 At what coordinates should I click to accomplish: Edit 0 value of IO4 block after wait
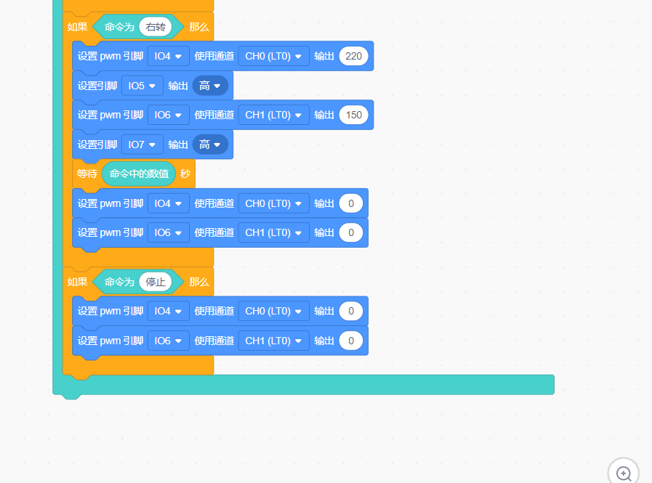tap(351, 203)
